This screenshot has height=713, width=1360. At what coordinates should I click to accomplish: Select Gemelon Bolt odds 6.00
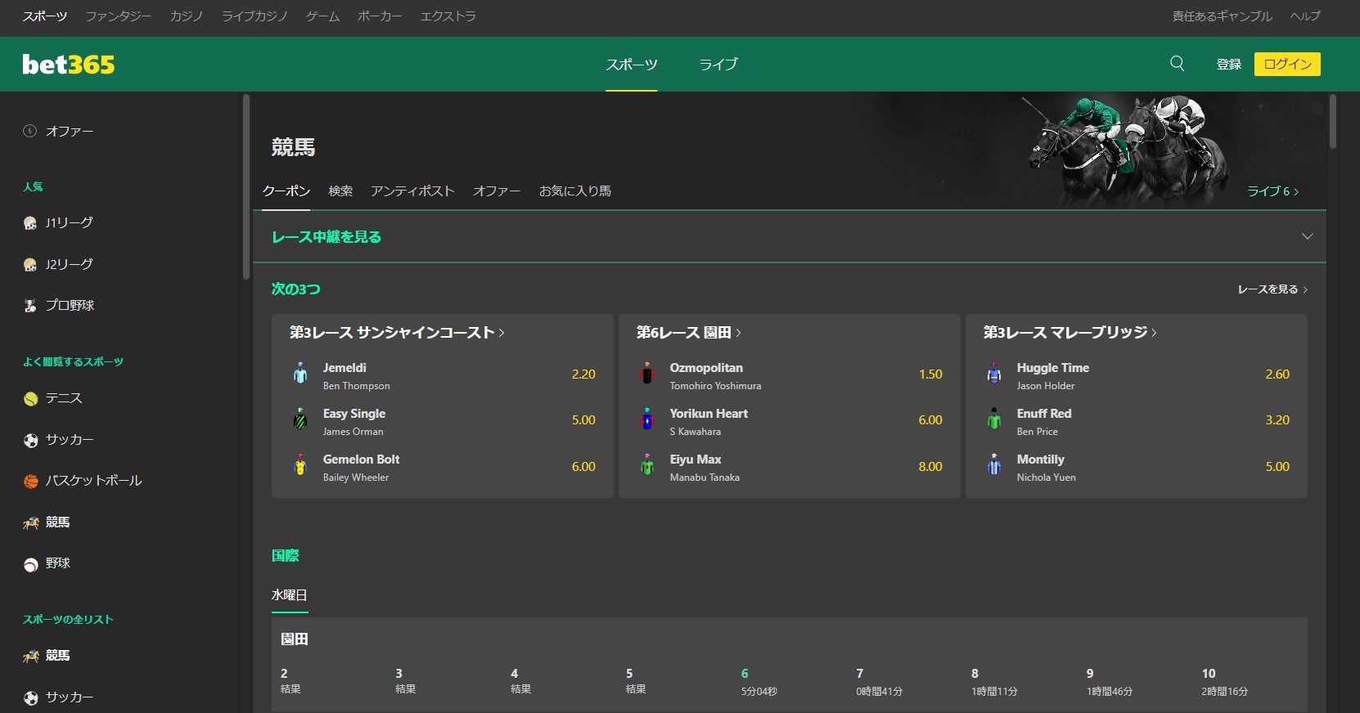click(x=583, y=466)
